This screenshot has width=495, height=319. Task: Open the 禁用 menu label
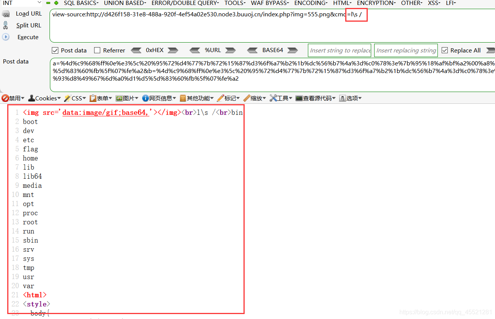(16, 98)
